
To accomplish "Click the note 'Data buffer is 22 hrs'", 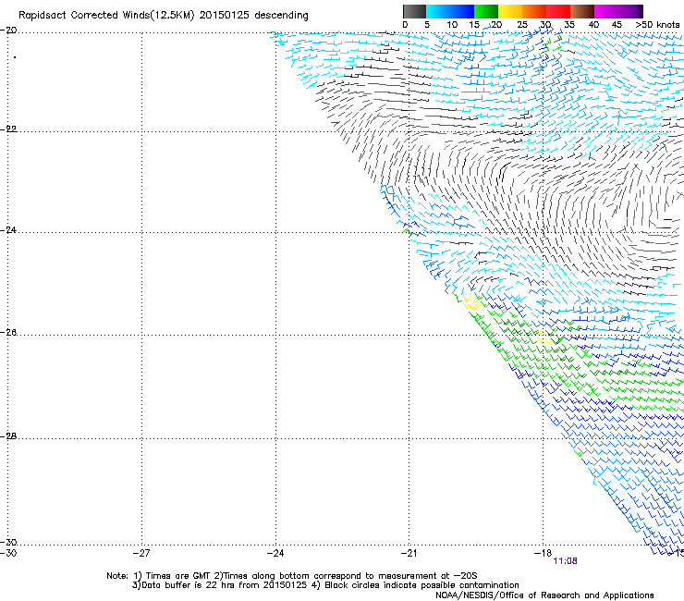I will point(189,585).
